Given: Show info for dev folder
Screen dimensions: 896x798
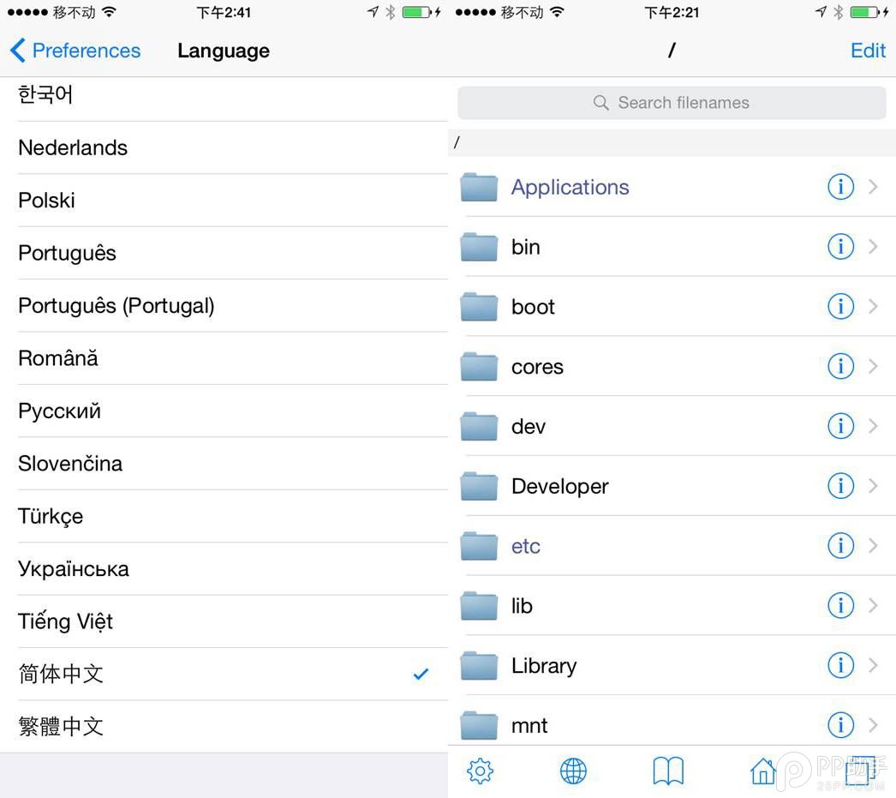Looking at the screenshot, I should (840, 426).
